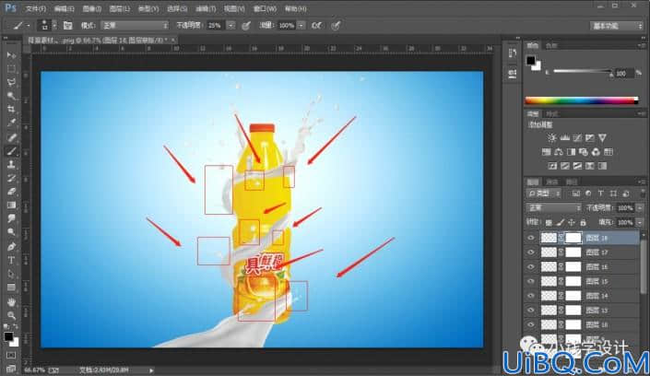Open the Layers panel options menu

642,182
